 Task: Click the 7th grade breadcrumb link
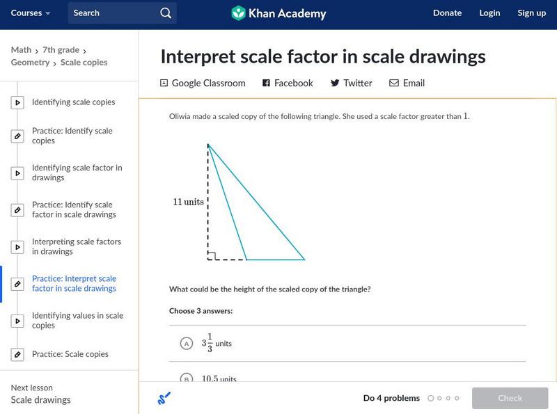[61, 50]
